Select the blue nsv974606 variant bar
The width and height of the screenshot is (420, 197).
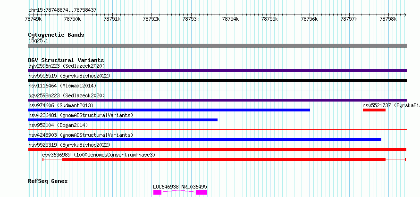click(169, 110)
